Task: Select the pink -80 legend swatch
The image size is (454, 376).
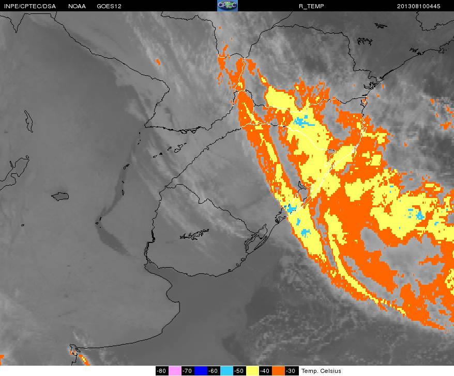Action: click(x=175, y=371)
